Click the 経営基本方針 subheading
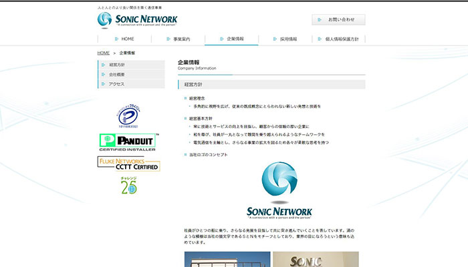Image resolution: width=468 pixels, height=267 pixels. coord(201,119)
